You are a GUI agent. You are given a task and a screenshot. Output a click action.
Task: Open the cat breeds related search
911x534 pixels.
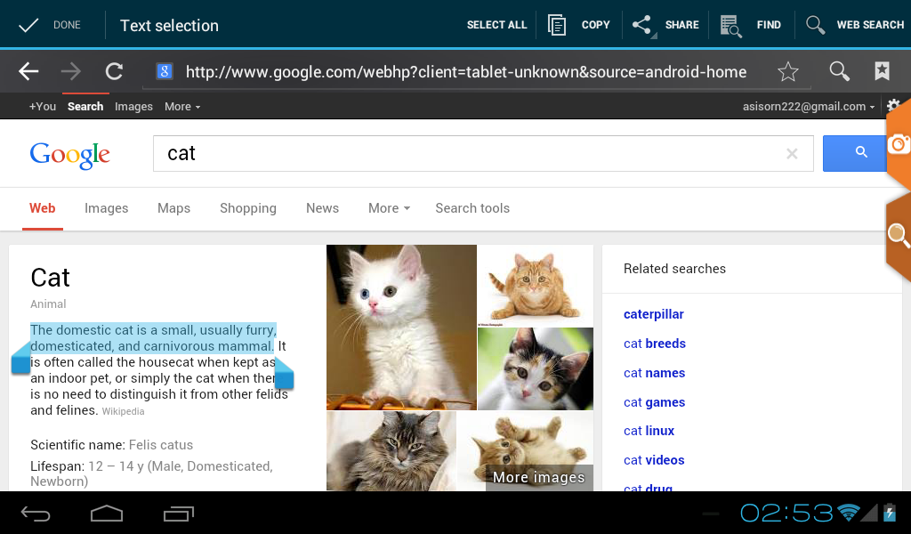pos(655,344)
